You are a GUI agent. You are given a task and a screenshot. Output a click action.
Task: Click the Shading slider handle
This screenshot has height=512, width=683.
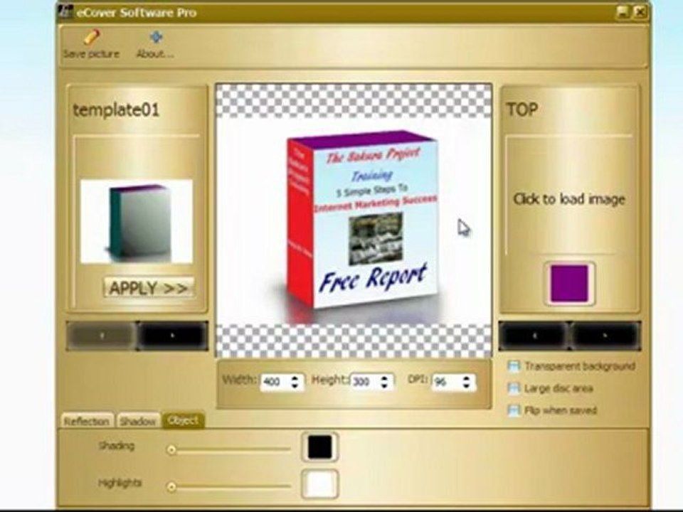(x=171, y=449)
